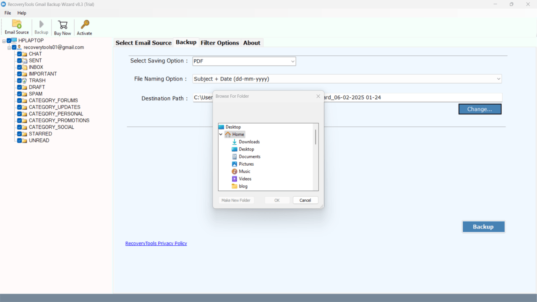Screen dimensions: 537x302
Task: Open the Buy Now cart icon
Action: 63,24
